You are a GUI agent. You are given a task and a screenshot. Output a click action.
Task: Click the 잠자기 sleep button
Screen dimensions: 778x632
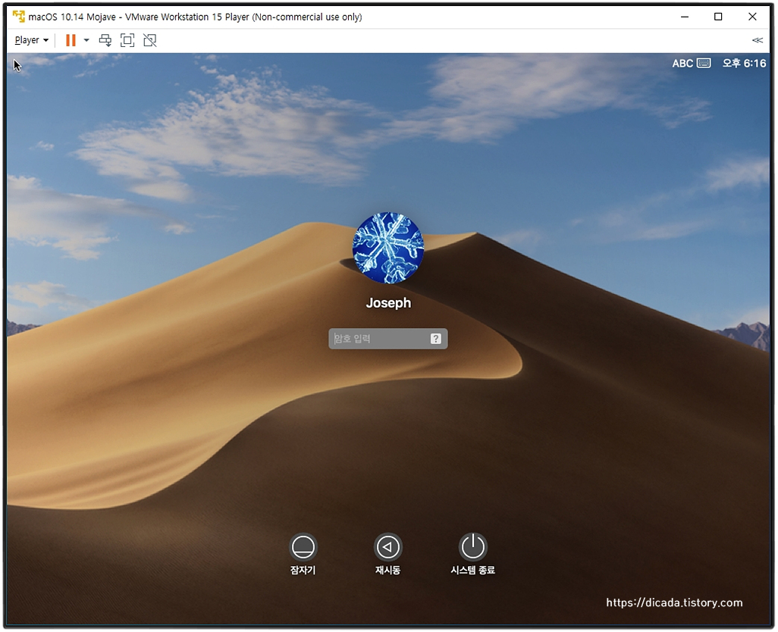point(303,547)
